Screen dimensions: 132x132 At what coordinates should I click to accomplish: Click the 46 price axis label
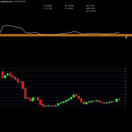[x=125, y=81]
